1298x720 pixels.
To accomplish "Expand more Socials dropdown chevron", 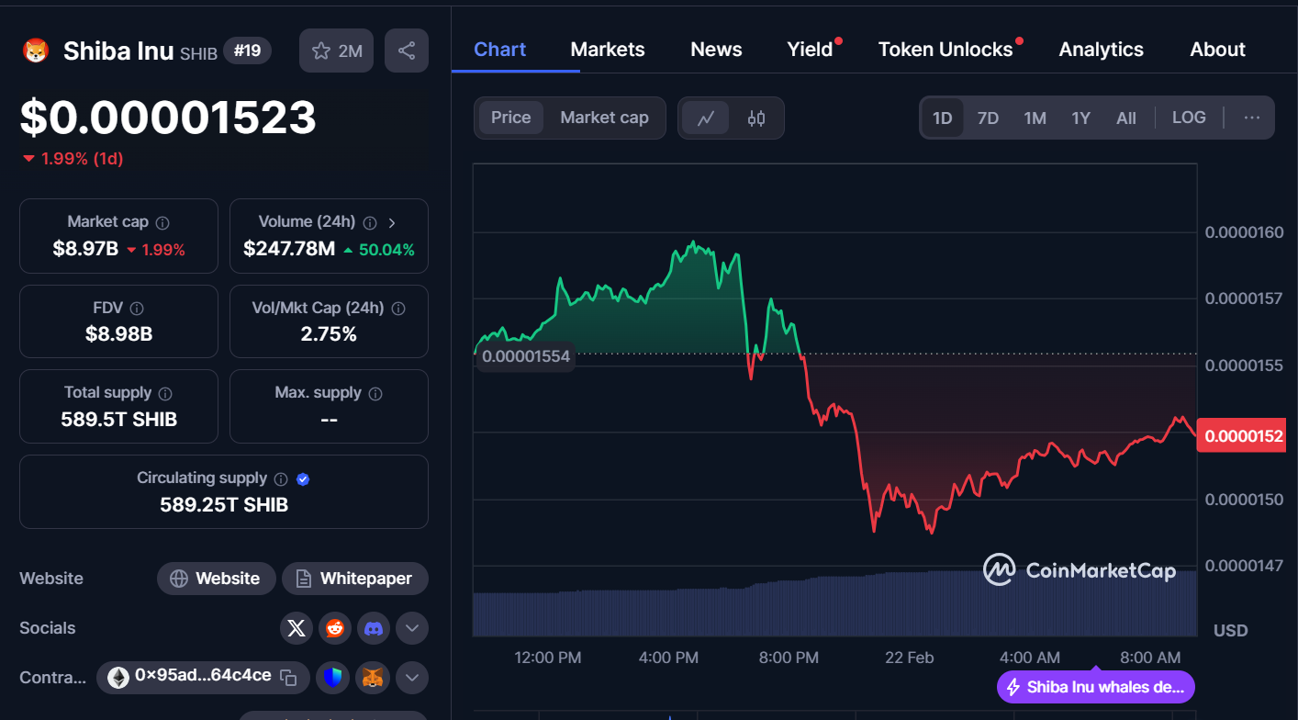I will click(412, 628).
